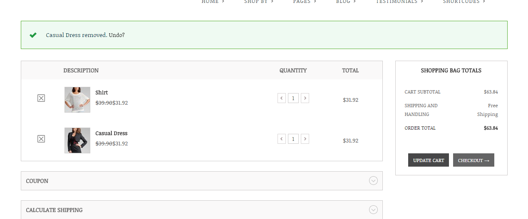This screenshot has width=528, height=219.
Task: Open the Testimonials menu
Action: pos(399,2)
